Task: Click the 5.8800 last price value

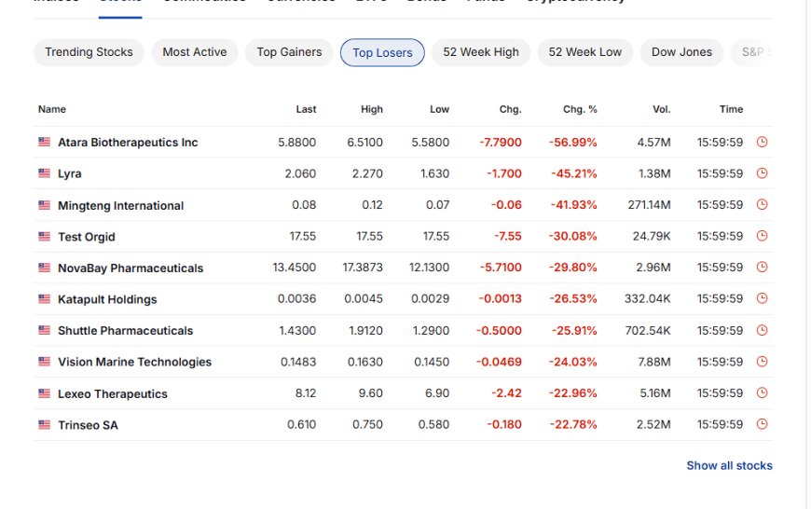Action: click(x=296, y=143)
